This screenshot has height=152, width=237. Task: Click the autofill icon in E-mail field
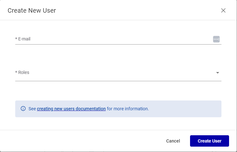(216, 39)
